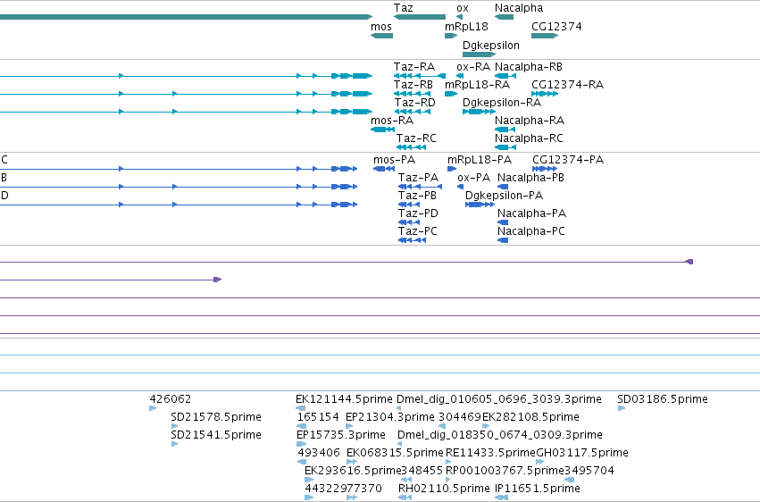The width and height of the screenshot is (760, 502).
Task: Select the GH03117.5prime feature label
Action: coord(582,453)
